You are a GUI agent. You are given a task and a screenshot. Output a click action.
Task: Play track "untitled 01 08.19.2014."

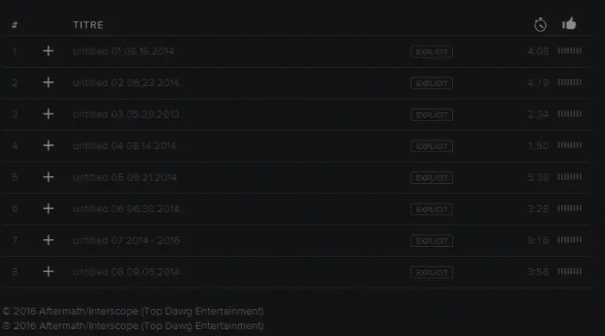(124, 51)
